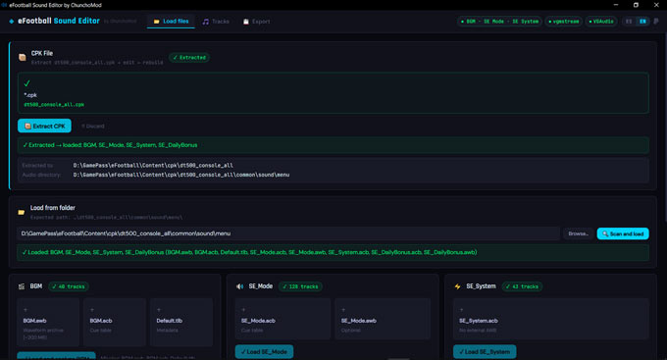Click the SE_Mode.awb file slot

(383, 319)
